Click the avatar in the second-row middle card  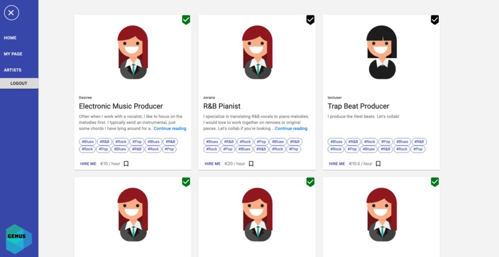[258, 215]
